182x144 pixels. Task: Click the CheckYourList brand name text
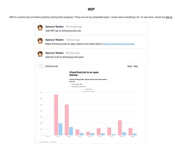click(52, 66)
